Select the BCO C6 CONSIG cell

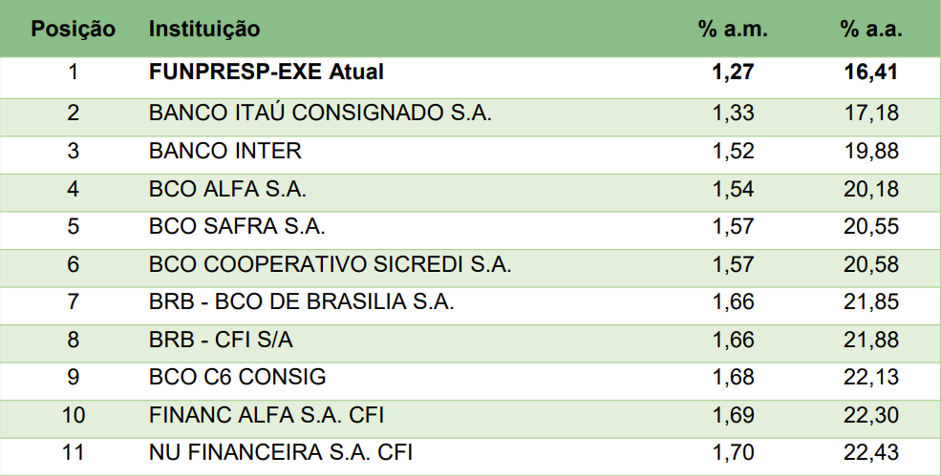tap(238, 377)
